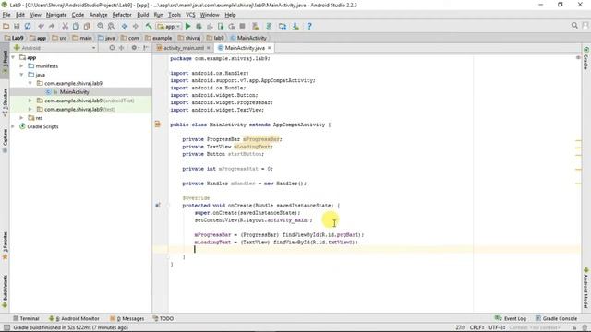Click the Synchronize toolbar icon
591x332 pixels.
coord(28,27)
